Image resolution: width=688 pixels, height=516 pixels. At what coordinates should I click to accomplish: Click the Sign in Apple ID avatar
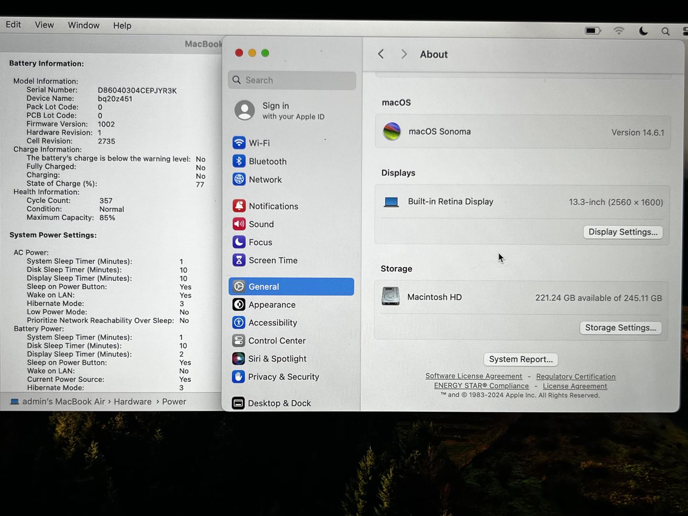tap(245, 110)
